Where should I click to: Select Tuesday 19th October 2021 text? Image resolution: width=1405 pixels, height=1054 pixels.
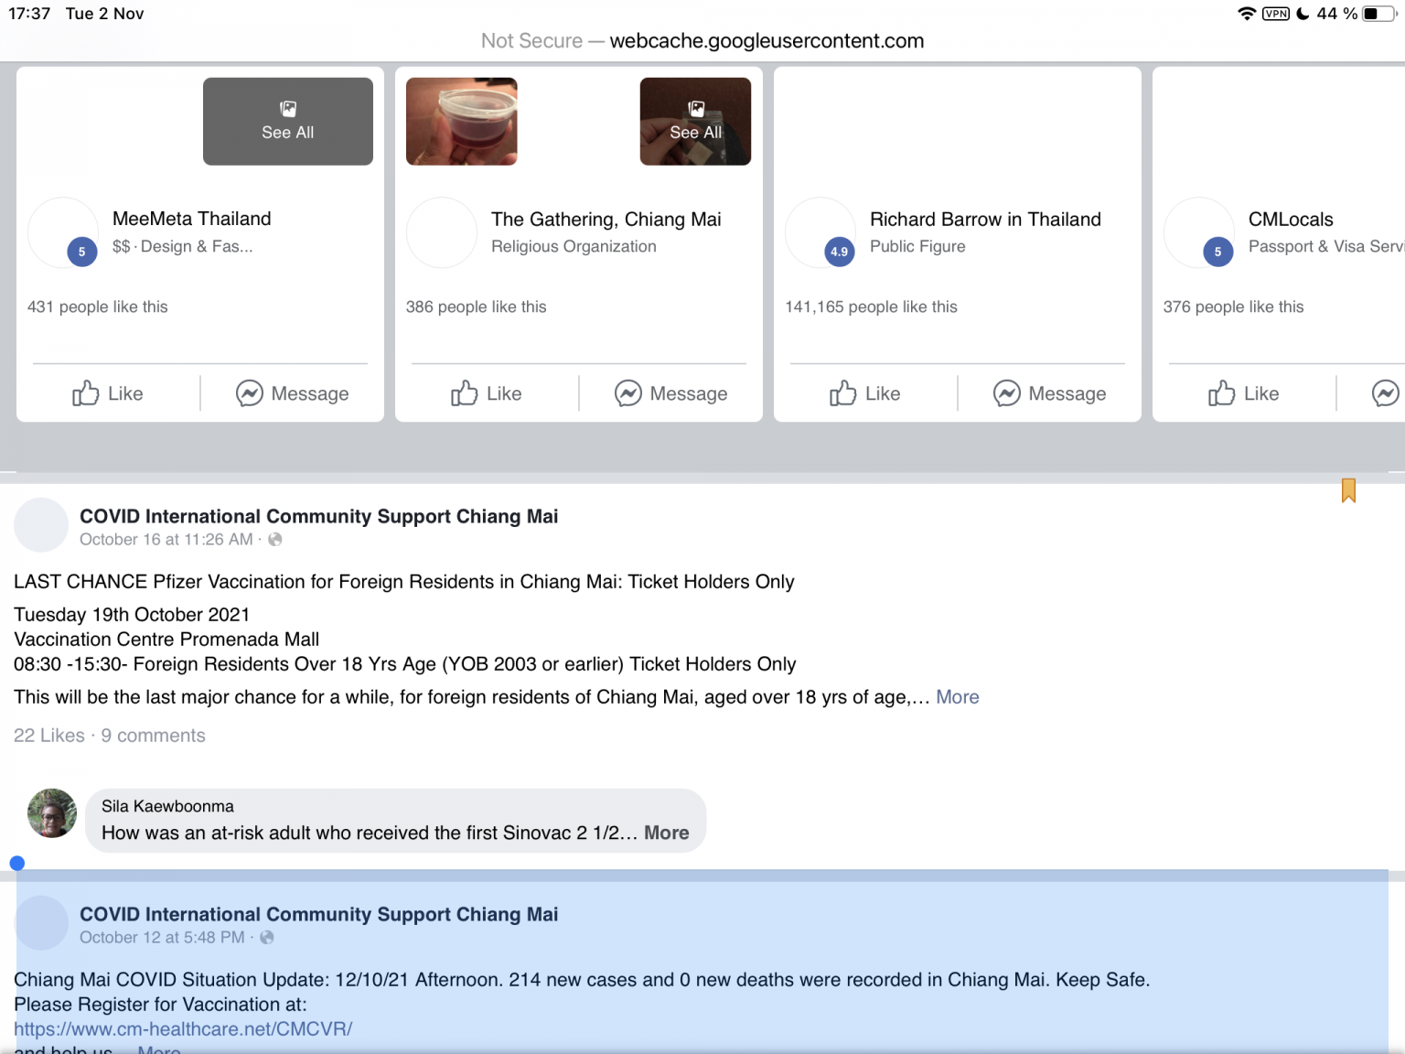(x=132, y=615)
